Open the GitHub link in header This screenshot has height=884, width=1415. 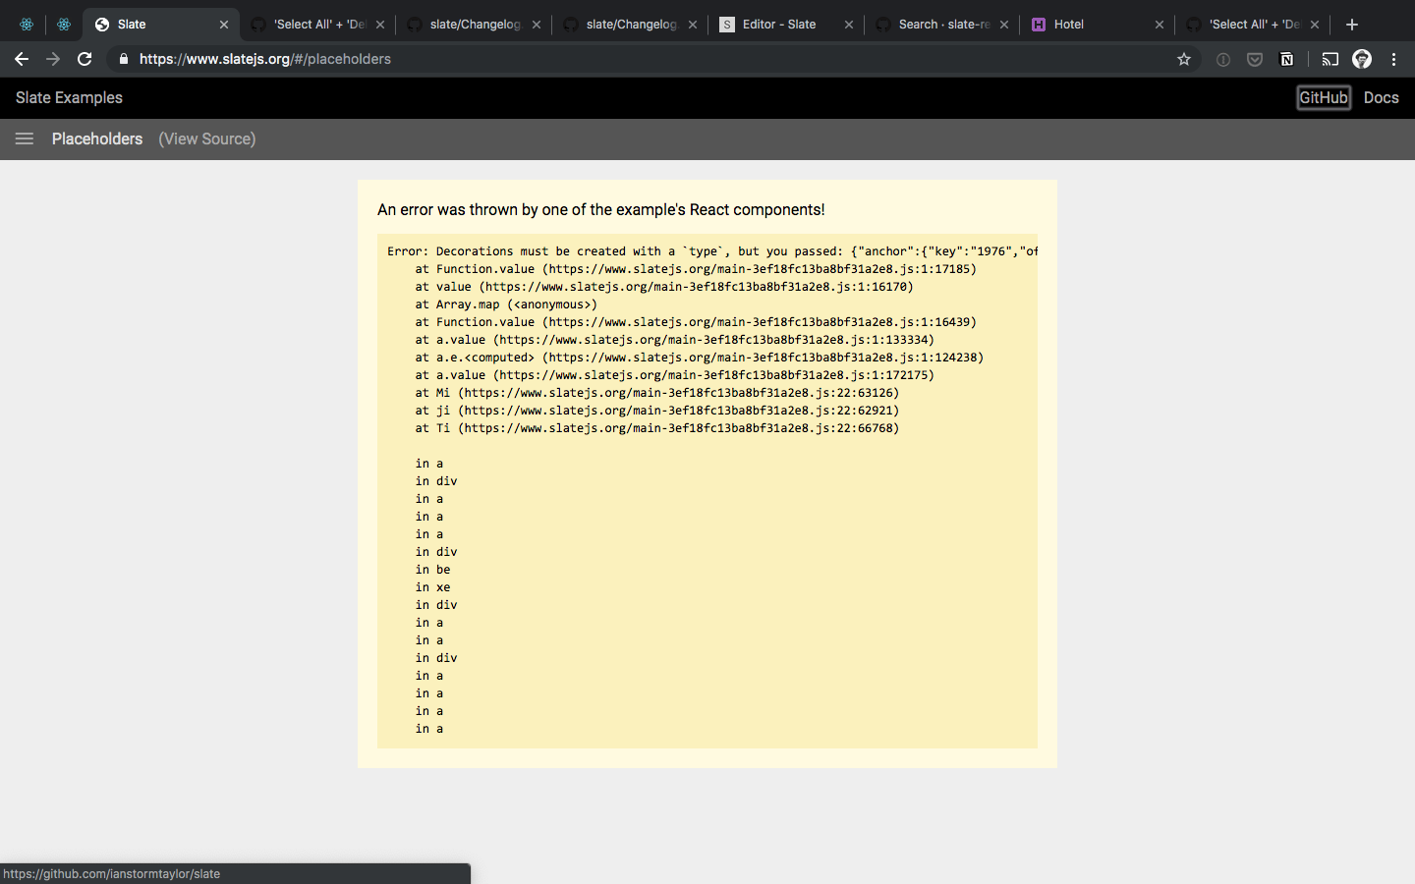[1324, 97]
